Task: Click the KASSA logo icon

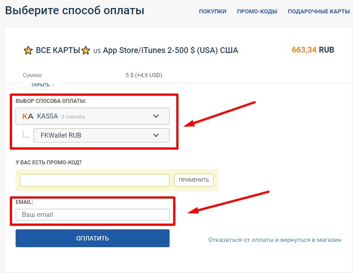Action: 28,116
